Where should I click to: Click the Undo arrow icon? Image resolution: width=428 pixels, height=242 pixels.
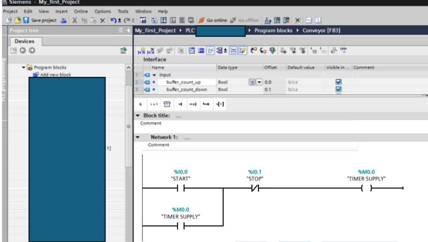[113, 20]
